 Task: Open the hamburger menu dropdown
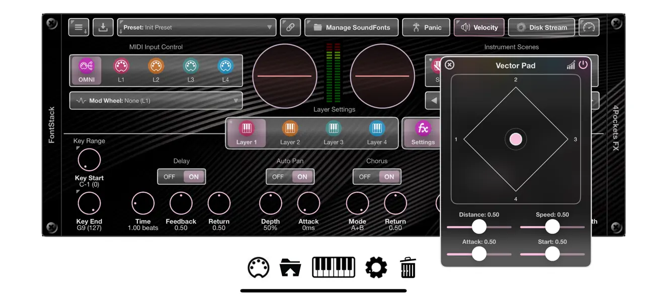tap(79, 27)
